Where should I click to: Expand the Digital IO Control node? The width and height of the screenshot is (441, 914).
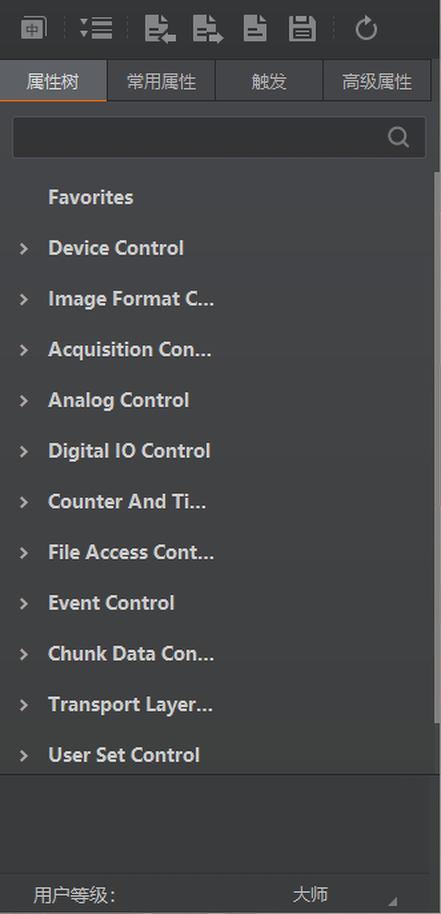(24, 451)
